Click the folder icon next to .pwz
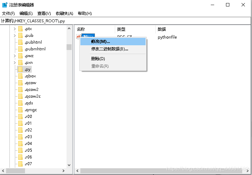Viewport: 252px width, 175px height. (20, 56)
